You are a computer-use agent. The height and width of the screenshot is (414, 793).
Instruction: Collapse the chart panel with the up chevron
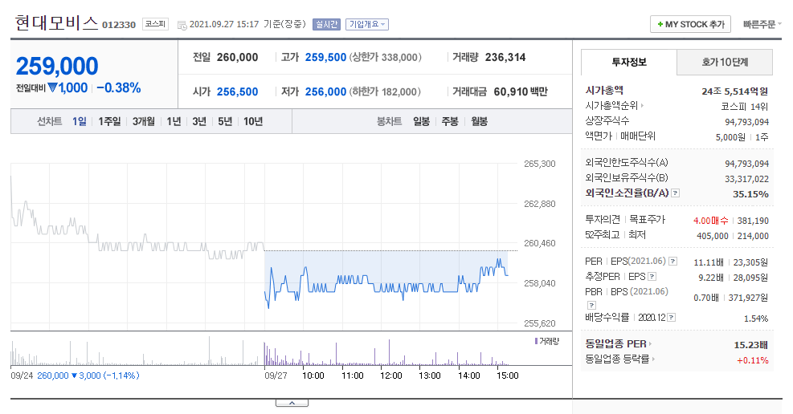(x=292, y=403)
